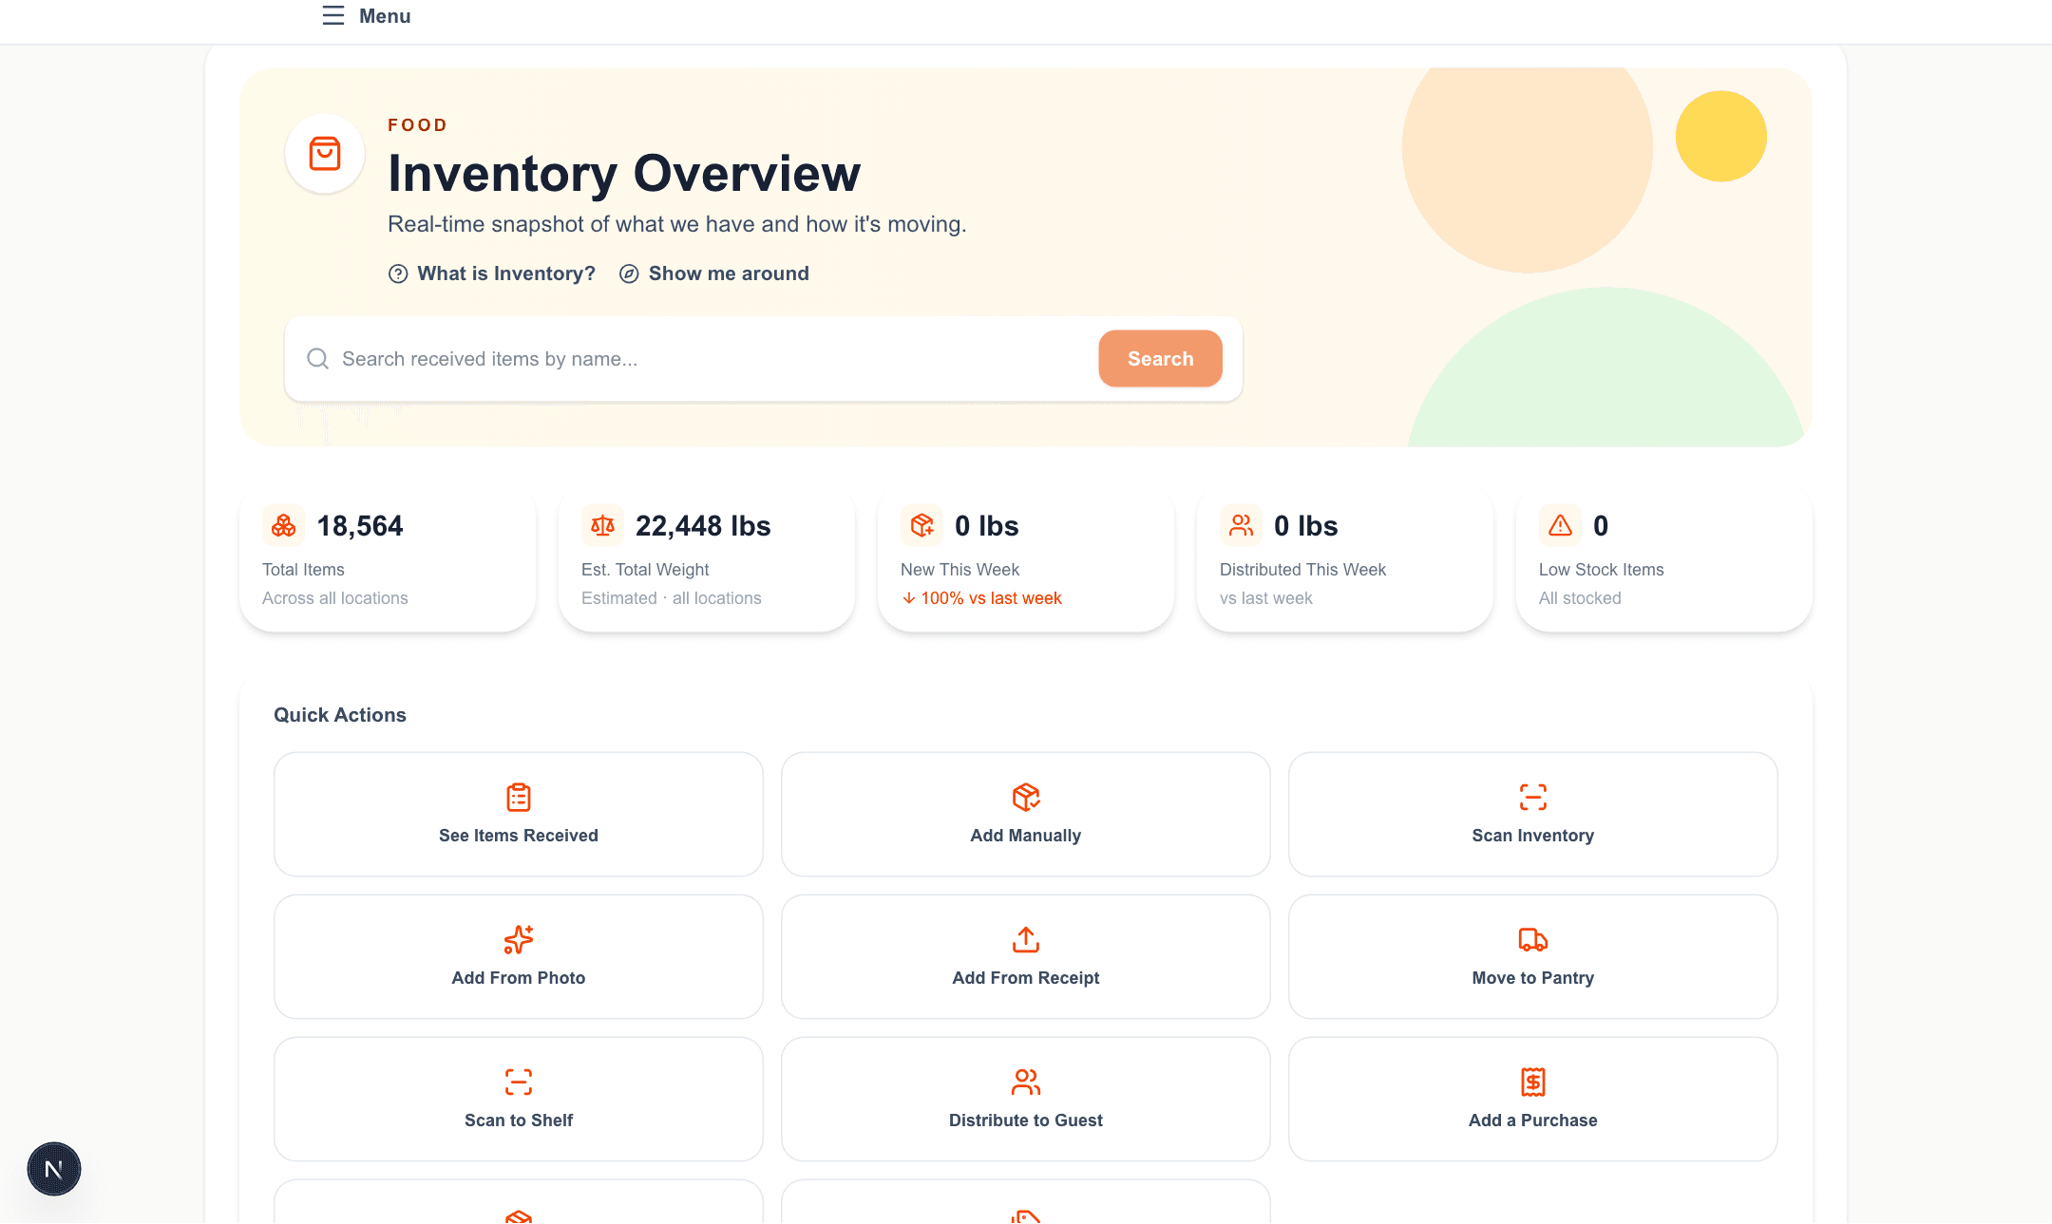Click the '22,448 lbs' weight value

[x=703, y=526]
